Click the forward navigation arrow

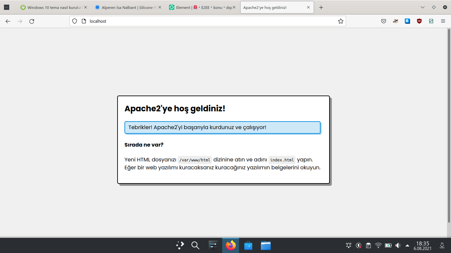[20, 21]
